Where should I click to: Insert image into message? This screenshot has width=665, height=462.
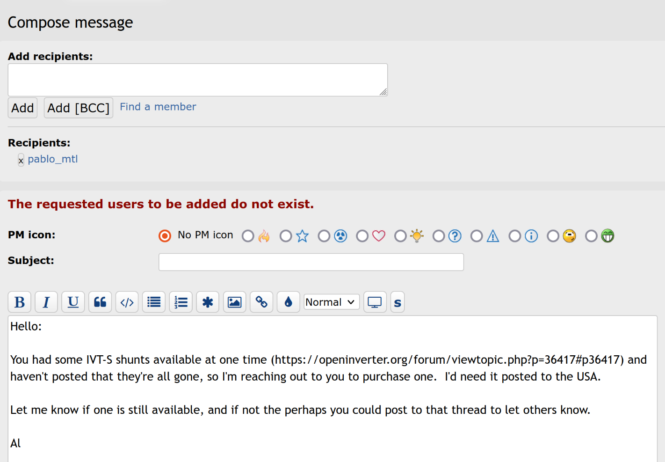tap(234, 302)
